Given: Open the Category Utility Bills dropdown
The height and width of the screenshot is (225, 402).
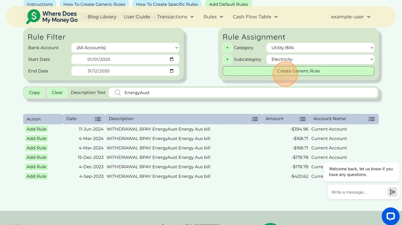Looking at the screenshot, I should coord(320,47).
